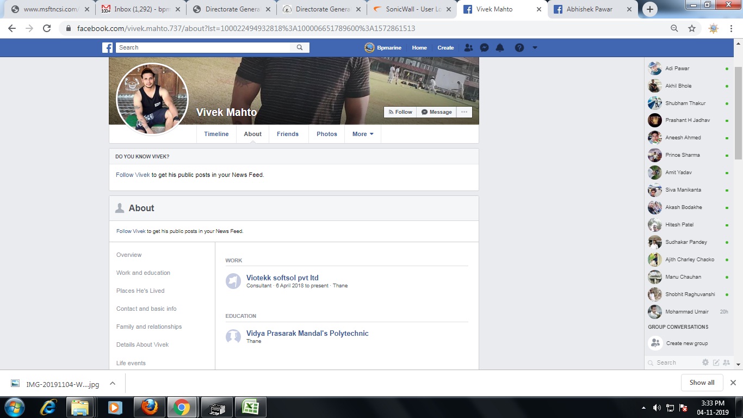Open the Photos tab
Viewport: 743px width, 418px height.
point(326,134)
